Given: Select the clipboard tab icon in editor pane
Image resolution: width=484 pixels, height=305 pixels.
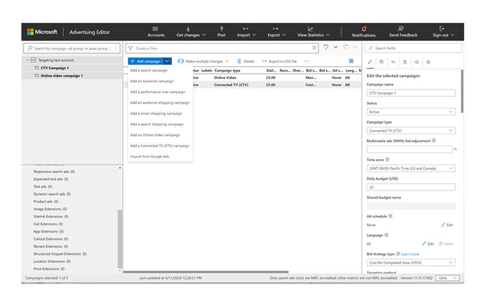Looking at the screenshot, I should (405, 62).
